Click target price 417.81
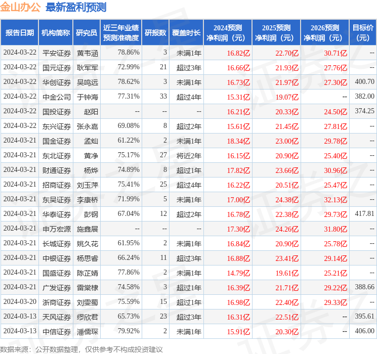The height and width of the screenshot is (354, 377). [x=364, y=213]
